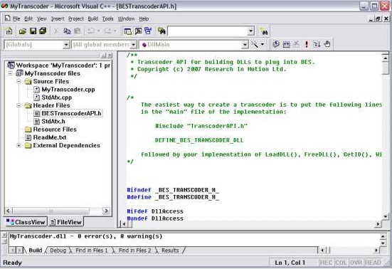
Task: Click the Ln 1, Col 1 status indicator
Action: click(x=290, y=263)
